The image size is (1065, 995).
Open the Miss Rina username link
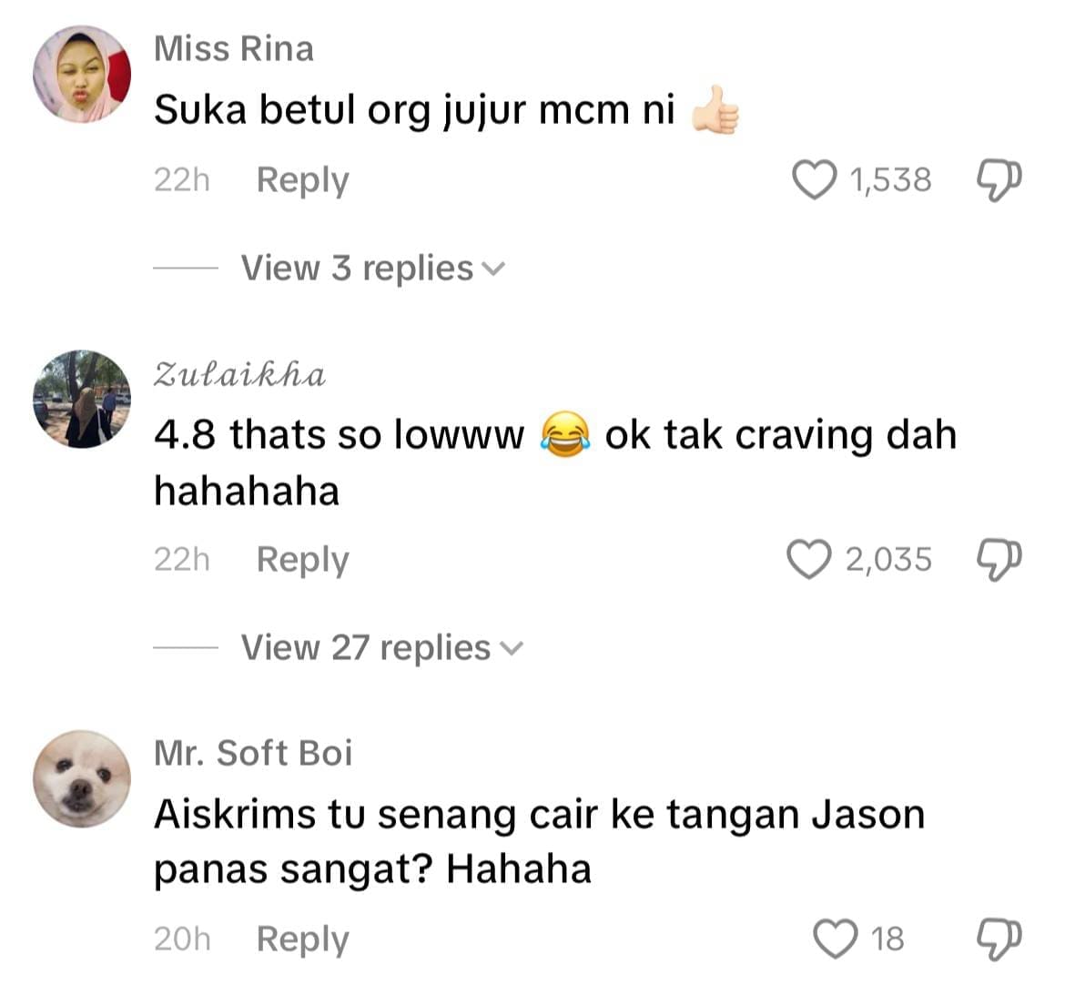click(x=234, y=49)
